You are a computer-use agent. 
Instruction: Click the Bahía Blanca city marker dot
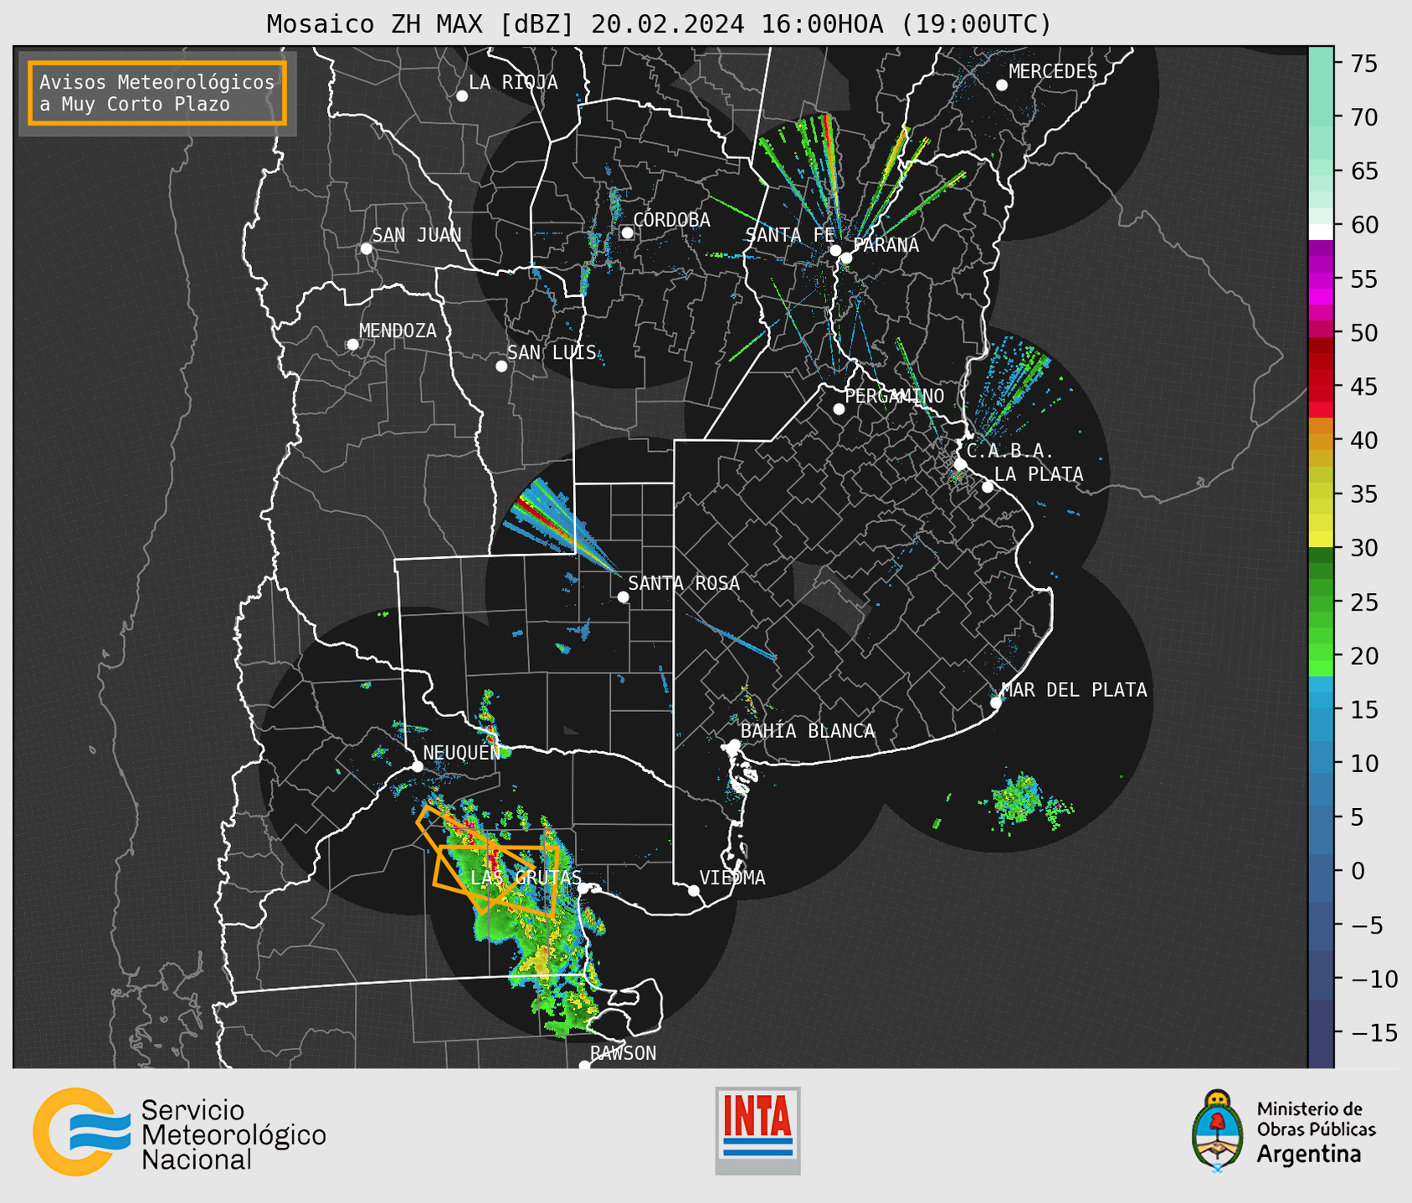(735, 745)
